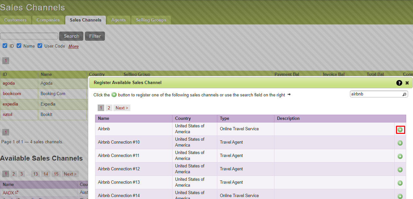Click the Search button

[71, 36]
